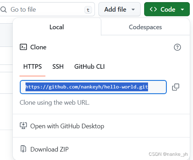Select the HTTPS clone method
Screen dimensions: 193x160
click(x=33, y=67)
